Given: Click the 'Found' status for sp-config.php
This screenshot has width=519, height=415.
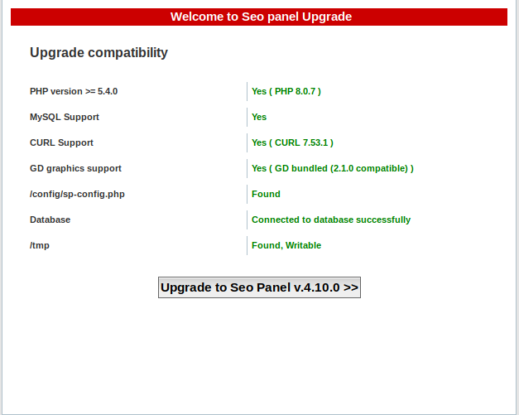Looking at the screenshot, I should (266, 194).
